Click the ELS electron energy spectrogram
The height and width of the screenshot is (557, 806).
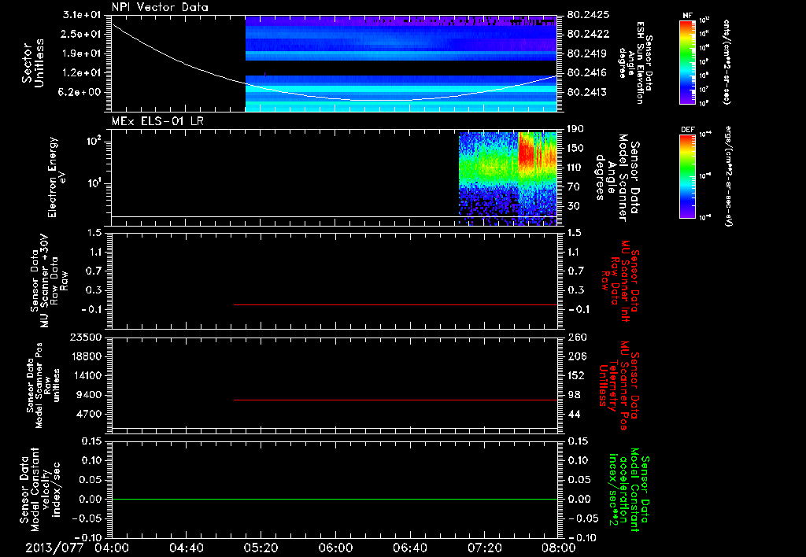pyautogui.click(x=508, y=179)
